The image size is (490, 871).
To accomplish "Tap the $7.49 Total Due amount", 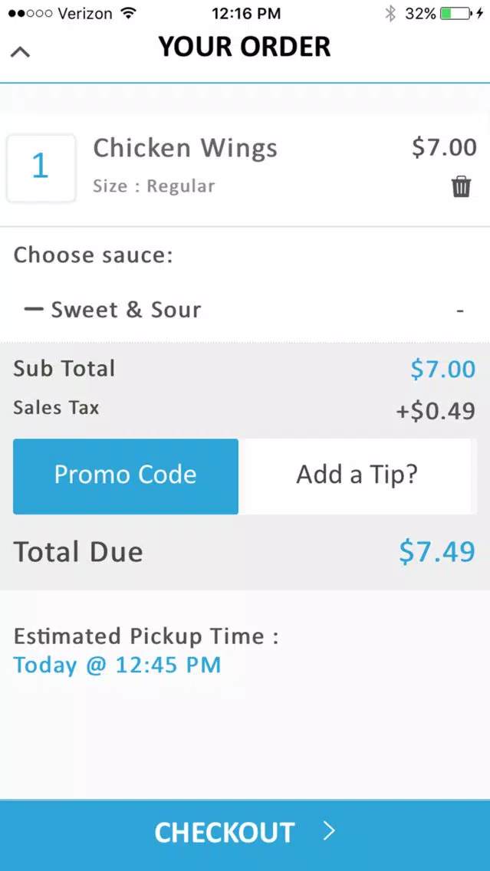I will [437, 551].
